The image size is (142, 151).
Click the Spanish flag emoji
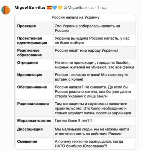pyautogui.click(x=49, y=8)
